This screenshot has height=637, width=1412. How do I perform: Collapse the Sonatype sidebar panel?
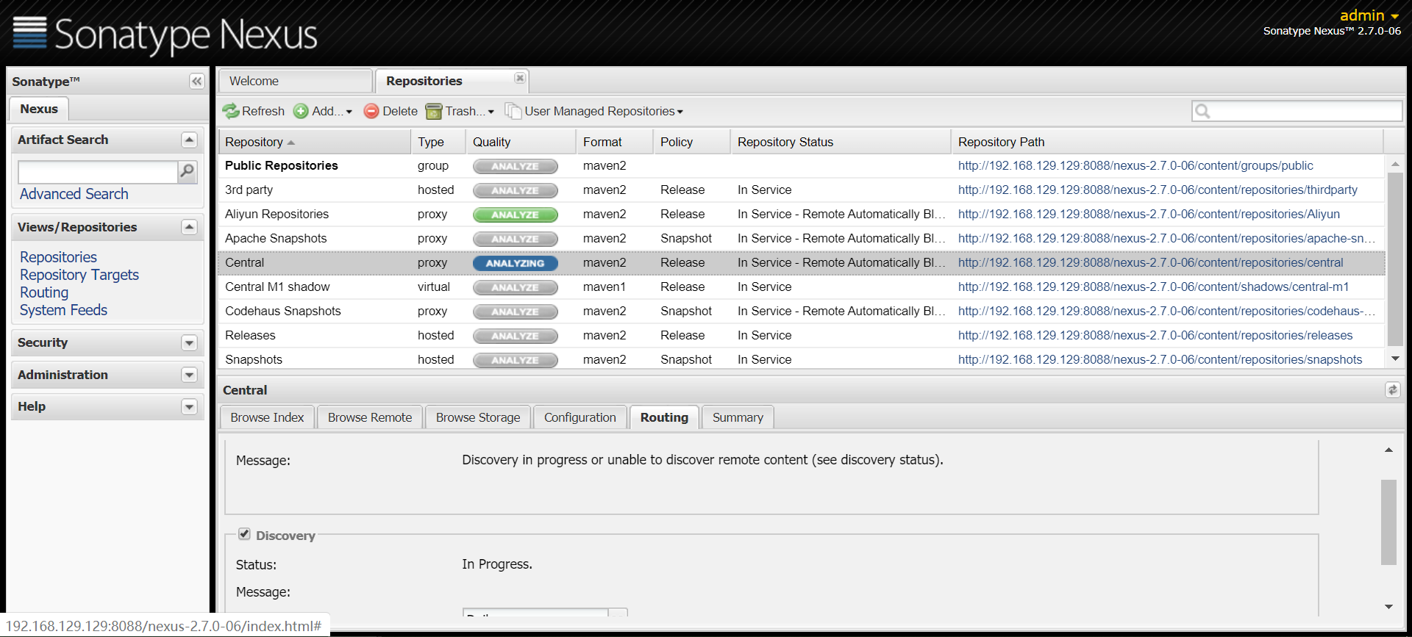point(196,82)
